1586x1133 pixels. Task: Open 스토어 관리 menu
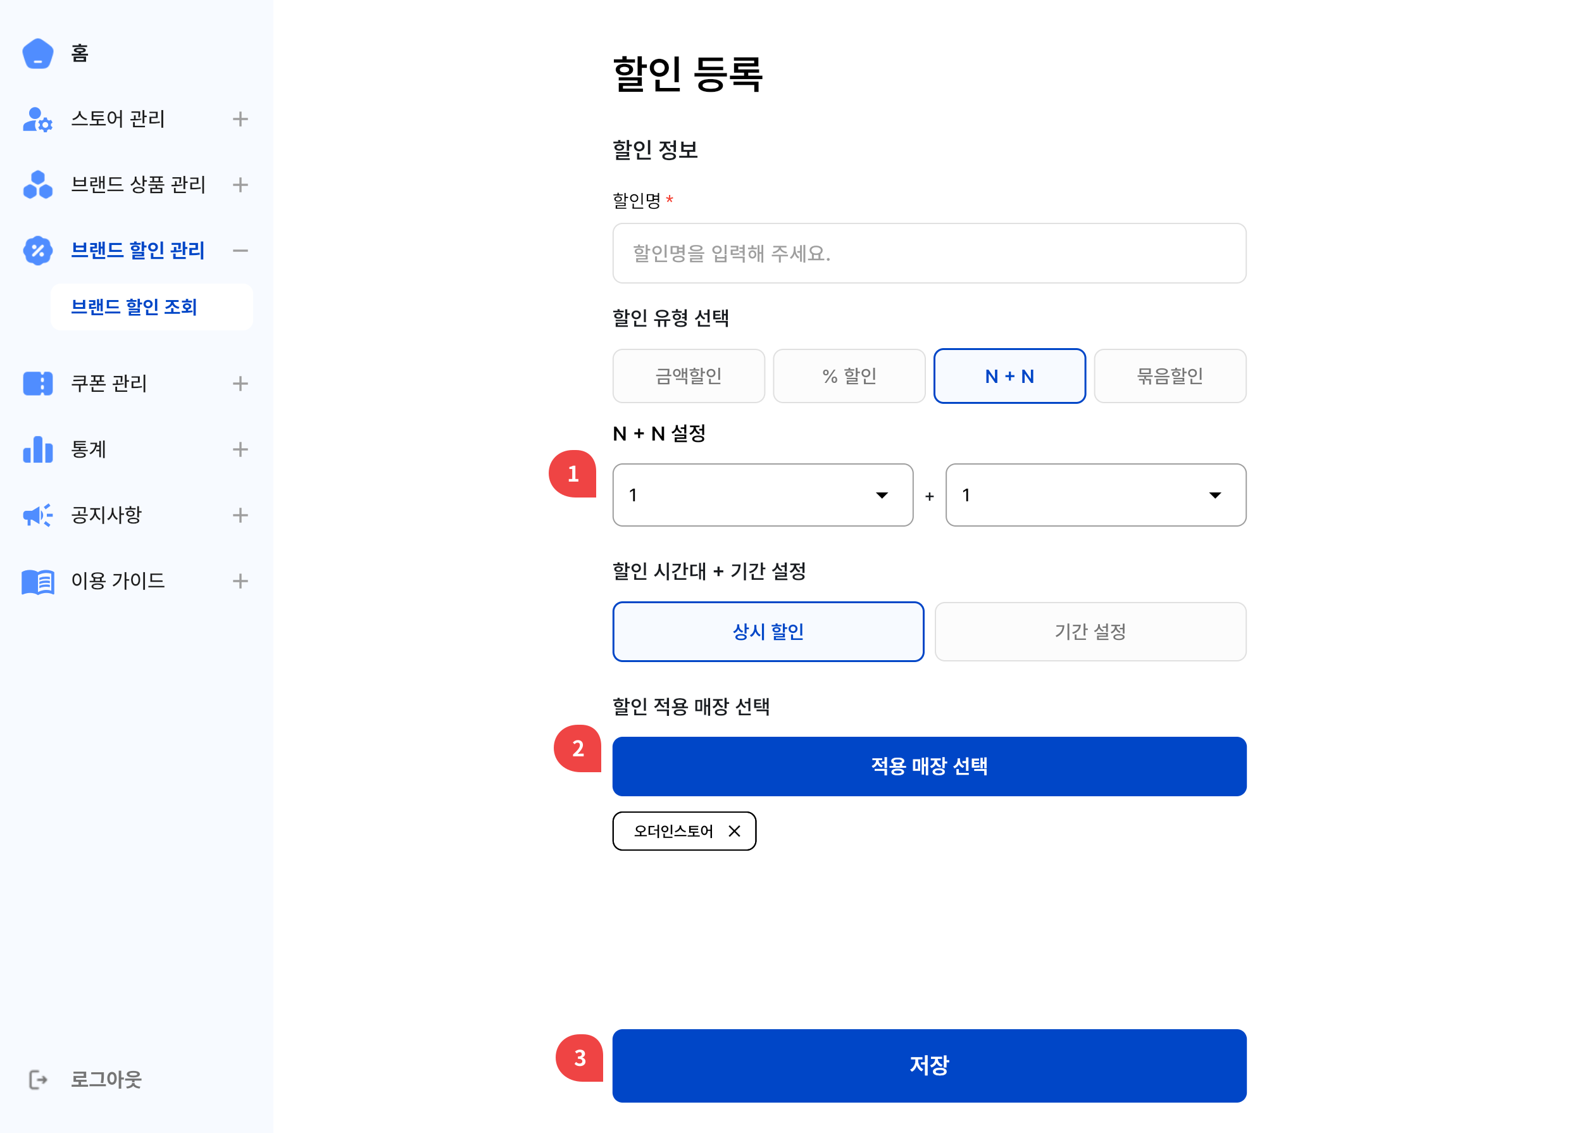118,119
